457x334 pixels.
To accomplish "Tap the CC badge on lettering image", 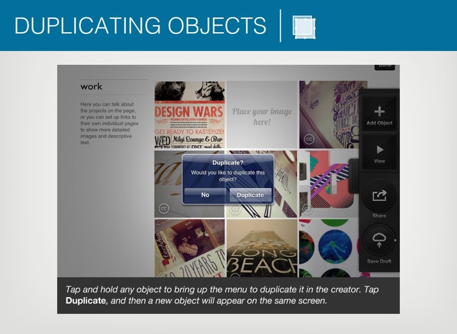I will 309,139.
